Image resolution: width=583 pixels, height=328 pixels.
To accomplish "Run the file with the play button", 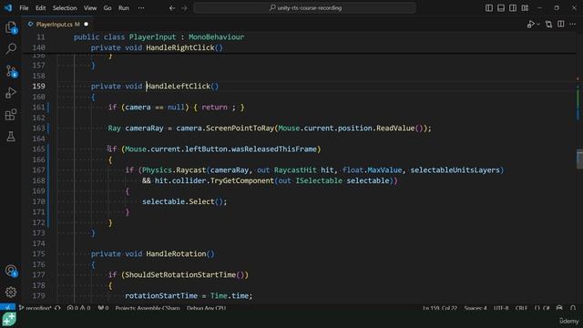I will (x=530, y=25).
